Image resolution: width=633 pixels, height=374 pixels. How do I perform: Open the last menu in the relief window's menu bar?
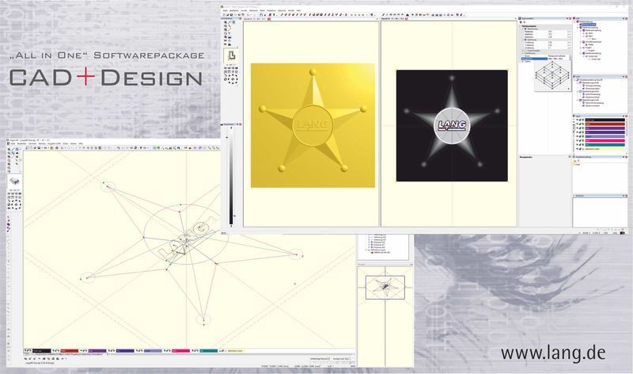tap(298, 10)
